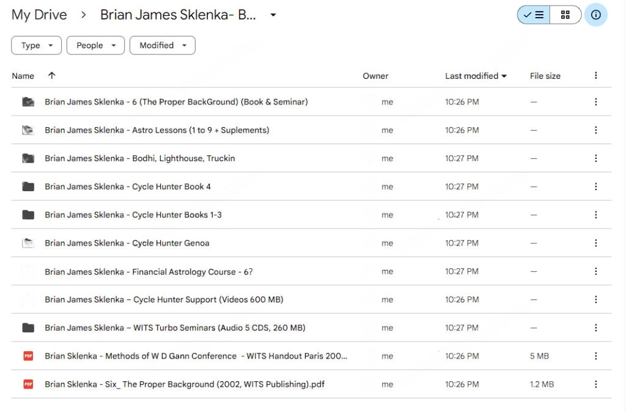Image resolution: width=626 pixels, height=413 pixels.
Task: Click folder icon of Cycle Hunter Books 1-3
Action: (28, 214)
